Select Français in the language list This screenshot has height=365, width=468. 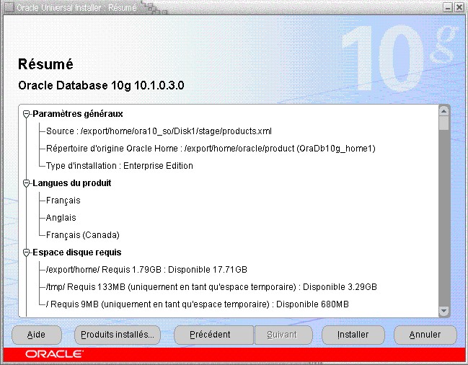pos(63,201)
